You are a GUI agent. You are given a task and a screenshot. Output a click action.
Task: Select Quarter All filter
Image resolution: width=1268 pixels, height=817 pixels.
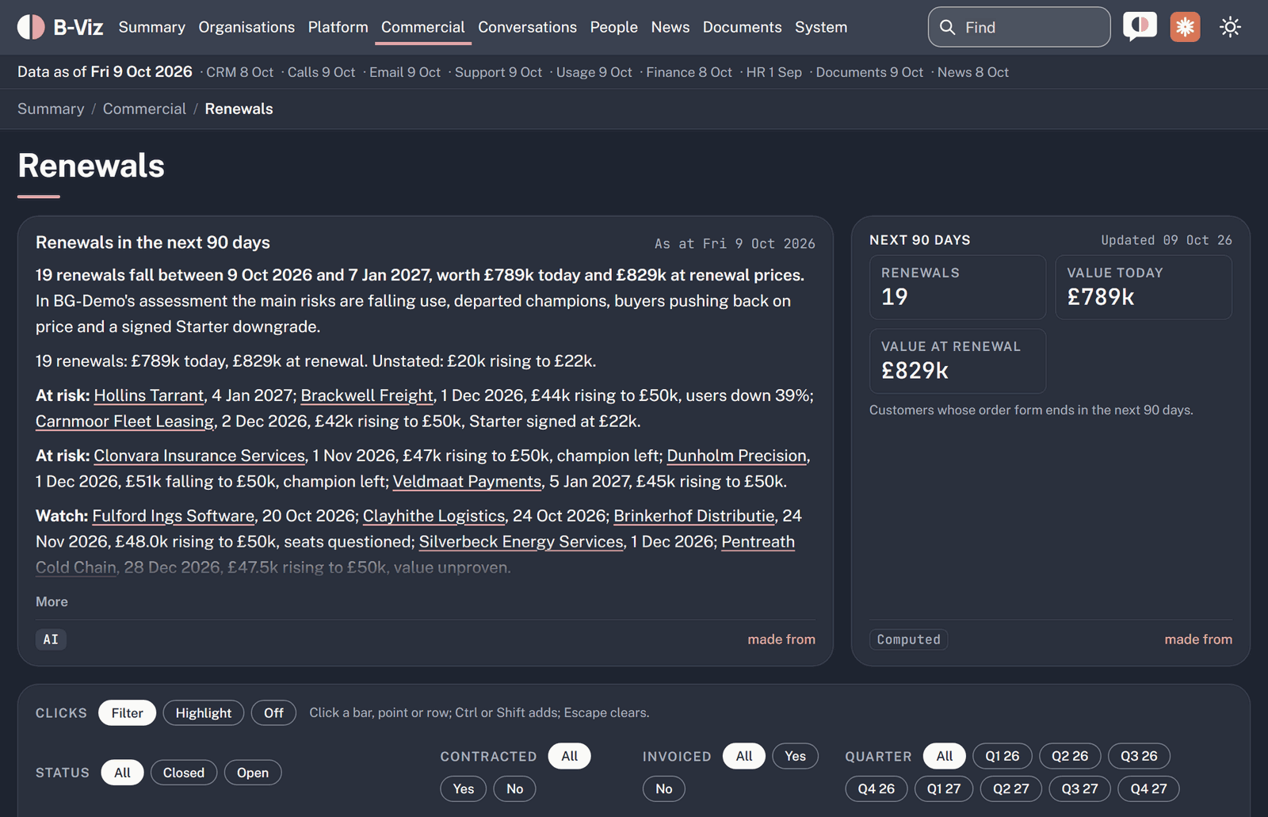[x=945, y=756]
